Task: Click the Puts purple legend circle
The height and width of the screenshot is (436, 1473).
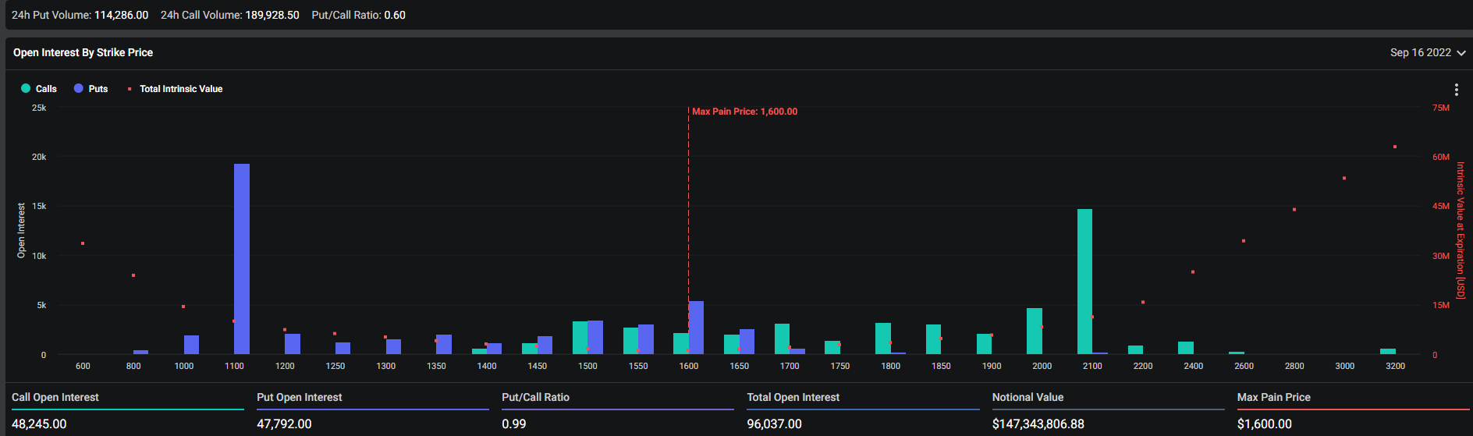Action: click(78, 89)
